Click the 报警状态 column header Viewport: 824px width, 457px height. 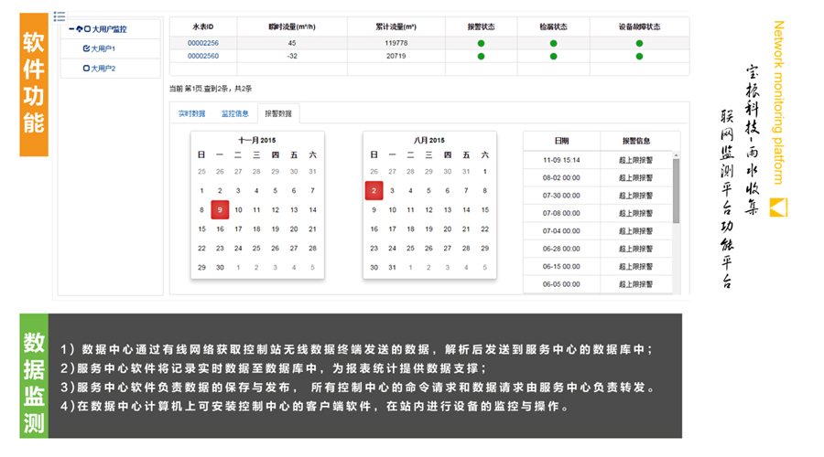(x=481, y=27)
